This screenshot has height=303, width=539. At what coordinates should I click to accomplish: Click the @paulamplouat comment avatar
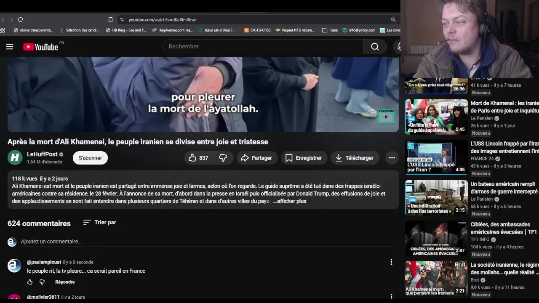click(x=14, y=266)
